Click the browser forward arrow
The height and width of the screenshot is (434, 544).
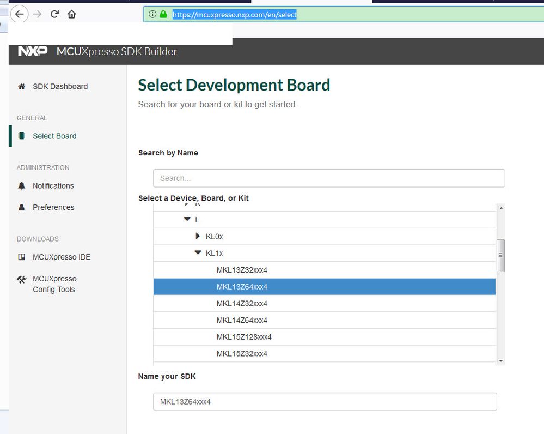[x=38, y=14]
